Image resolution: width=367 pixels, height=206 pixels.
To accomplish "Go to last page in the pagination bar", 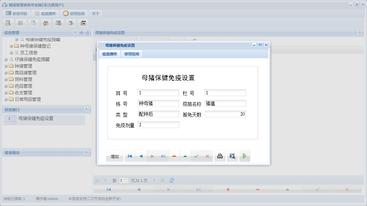I will point(162,180).
